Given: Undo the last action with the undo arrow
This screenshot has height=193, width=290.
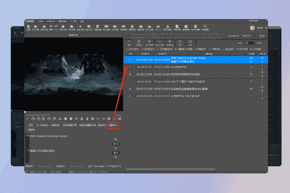Looking at the screenshot, I should [51, 26].
